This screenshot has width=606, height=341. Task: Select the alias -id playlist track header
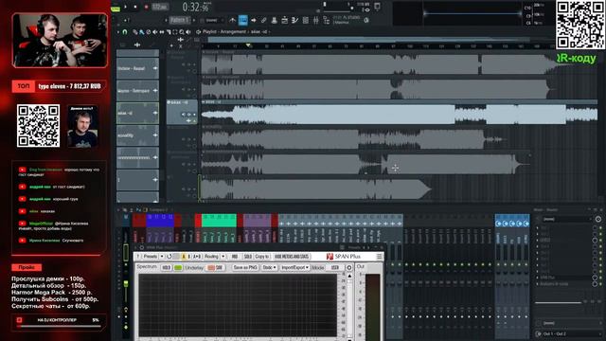point(182,113)
